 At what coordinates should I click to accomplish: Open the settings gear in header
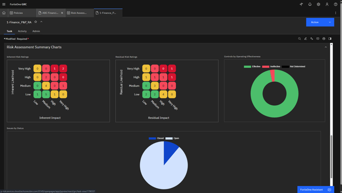tap(318, 4)
